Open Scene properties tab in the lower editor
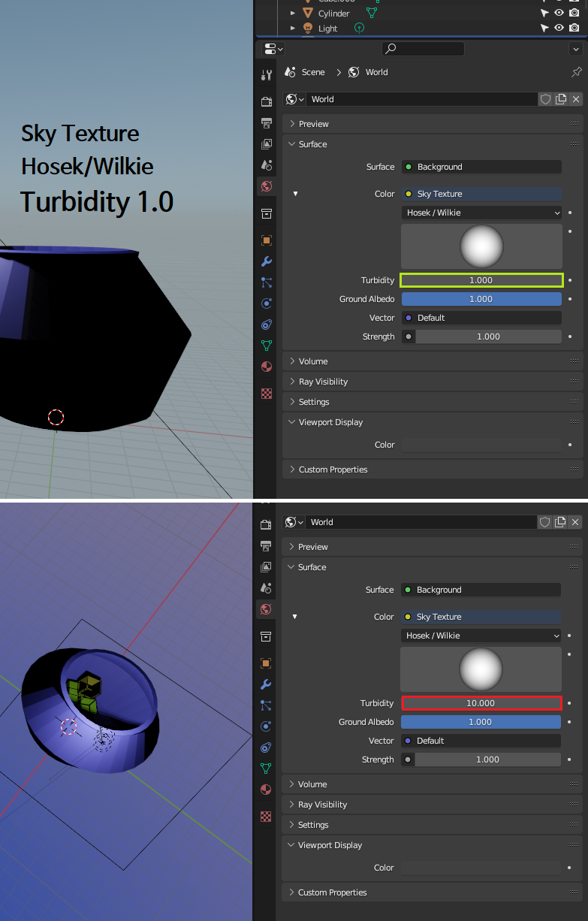Viewport: 588px width, 921px height. [266, 587]
